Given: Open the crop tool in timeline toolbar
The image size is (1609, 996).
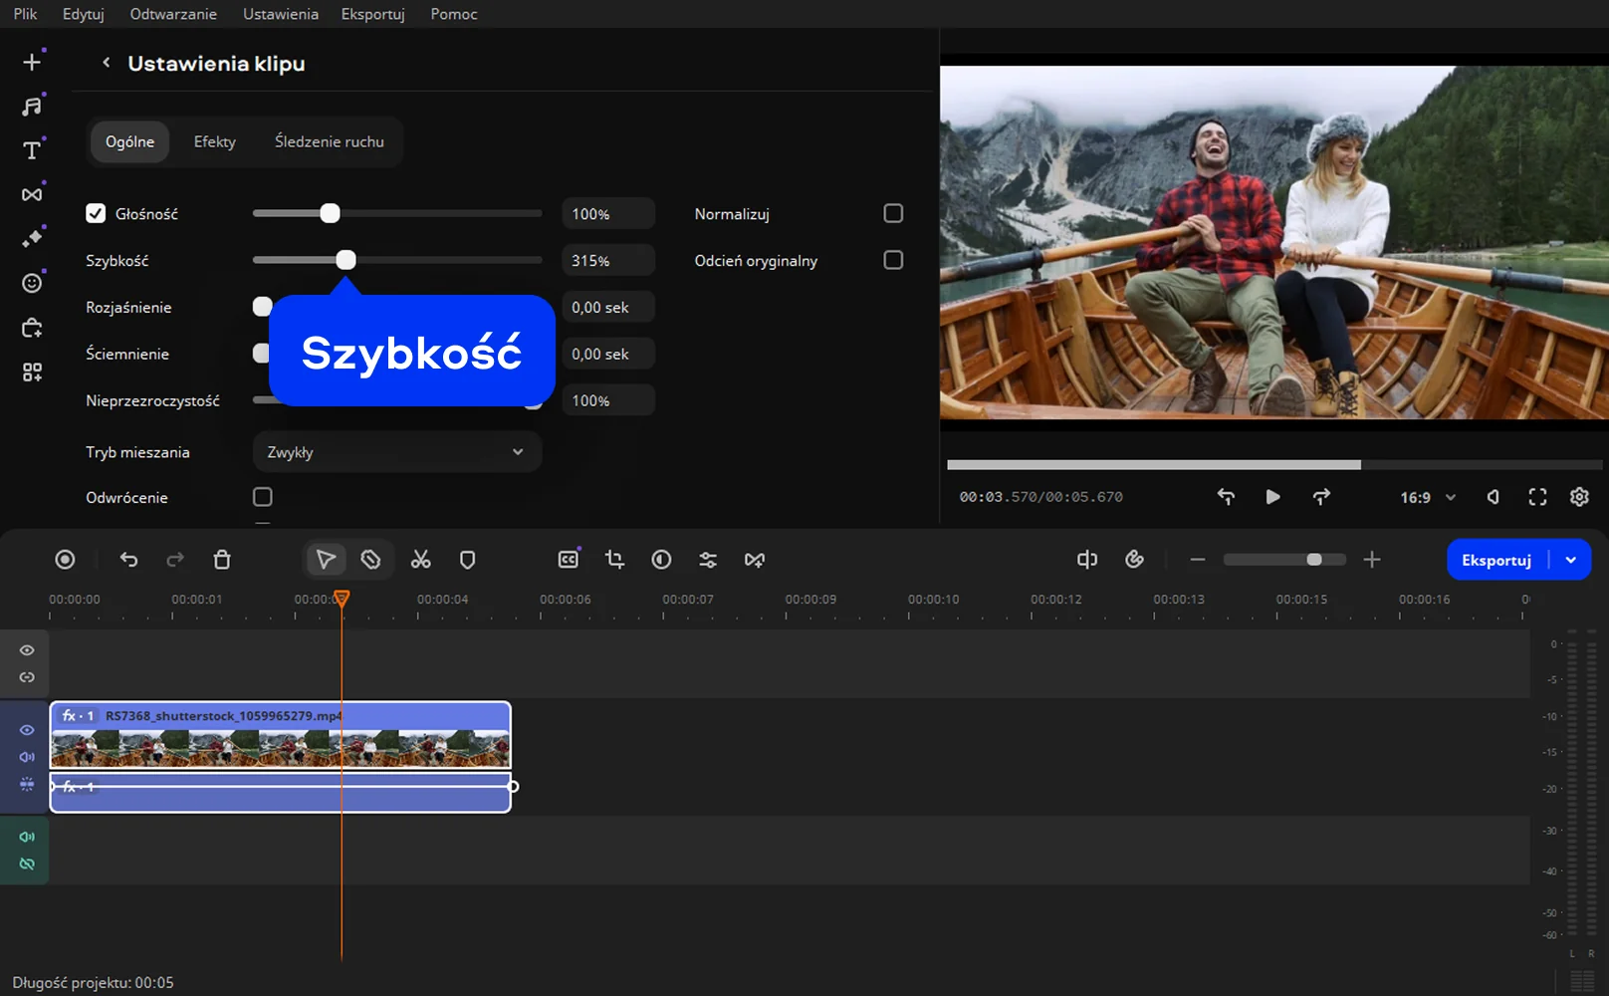Looking at the screenshot, I should pyautogui.click(x=614, y=560).
